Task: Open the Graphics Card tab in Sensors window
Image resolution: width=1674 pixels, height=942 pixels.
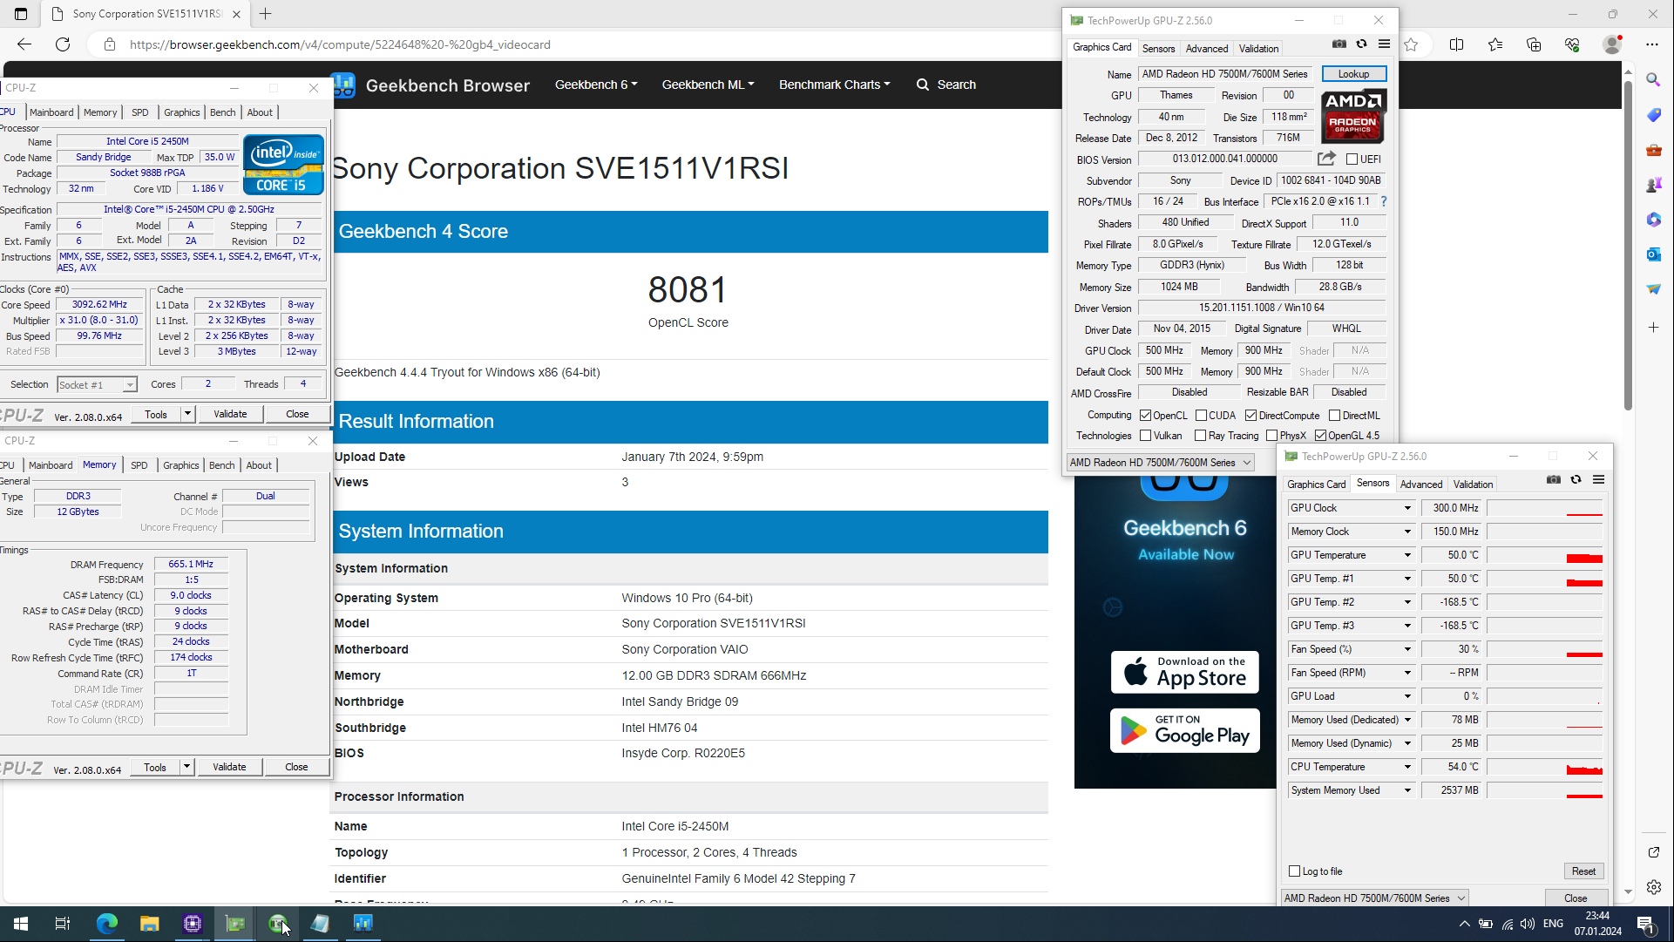Action: 1316,485
